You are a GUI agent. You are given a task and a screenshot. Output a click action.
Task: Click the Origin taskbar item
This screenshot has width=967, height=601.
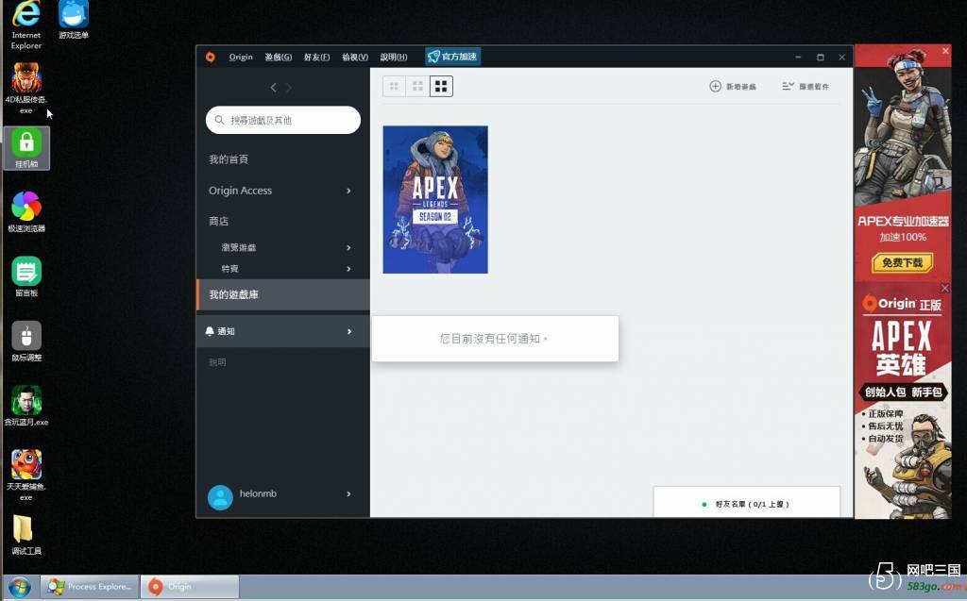(190, 586)
